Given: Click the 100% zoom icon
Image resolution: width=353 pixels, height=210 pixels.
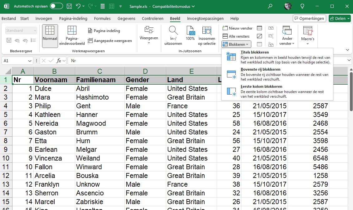Looking at the screenshot, I should (190, 34).
